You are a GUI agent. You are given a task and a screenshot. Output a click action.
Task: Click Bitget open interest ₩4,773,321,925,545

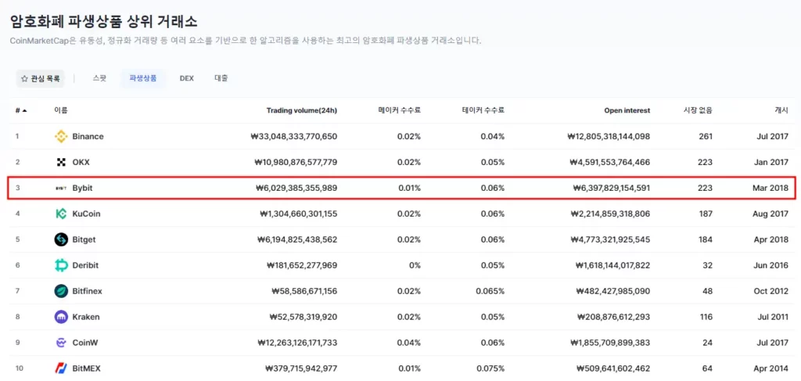click(x=610, y=239)
